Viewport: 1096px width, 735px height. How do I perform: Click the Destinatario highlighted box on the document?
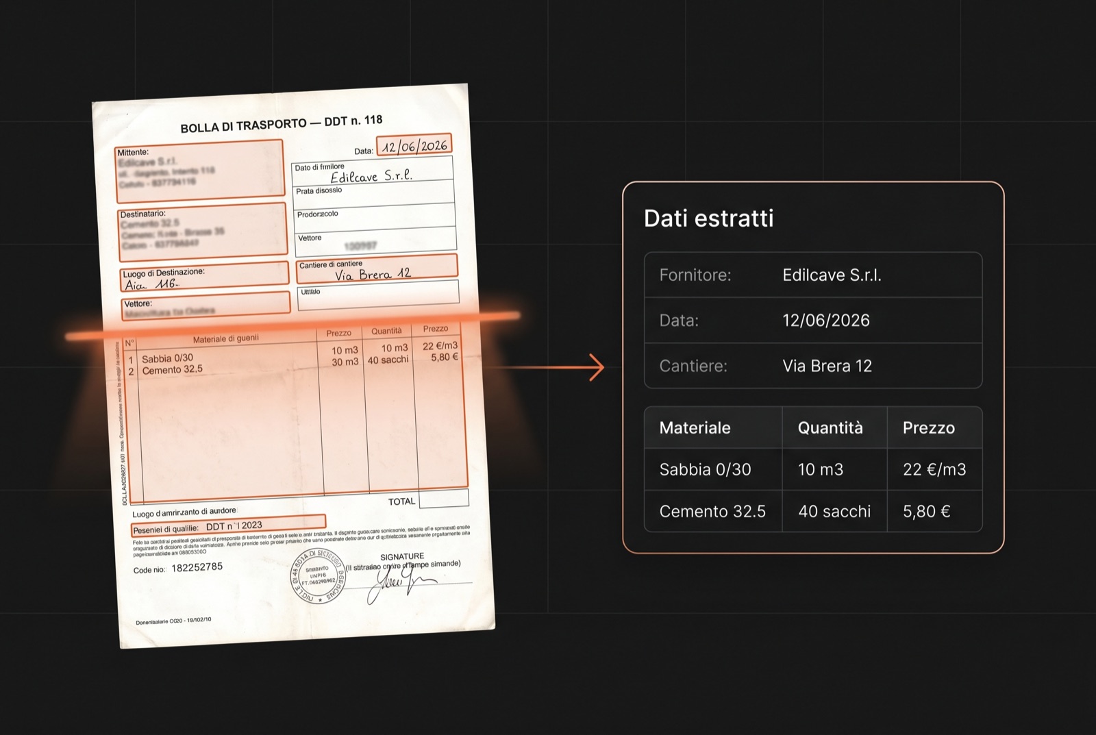coord(203,232)
